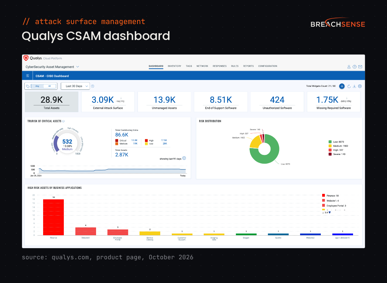This screenshot has height=283, width=387.
Task: Open the 8.51K End-of-Support Software card
Action: [x=221, y=102]
